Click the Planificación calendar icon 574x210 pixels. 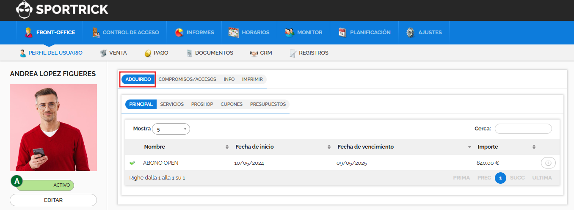tap(342, 32)
